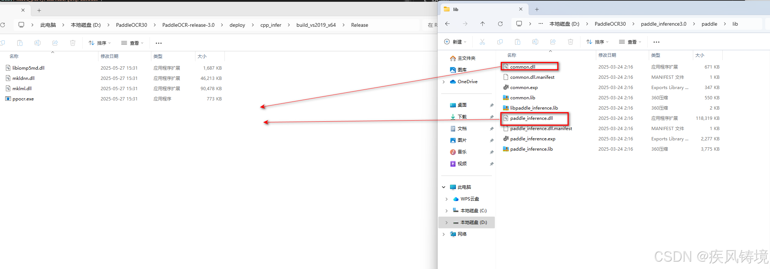Viewport: 770px width, 269px height.
Task: Click the share icon in lib window toolbar
Action: pos(553,42)
